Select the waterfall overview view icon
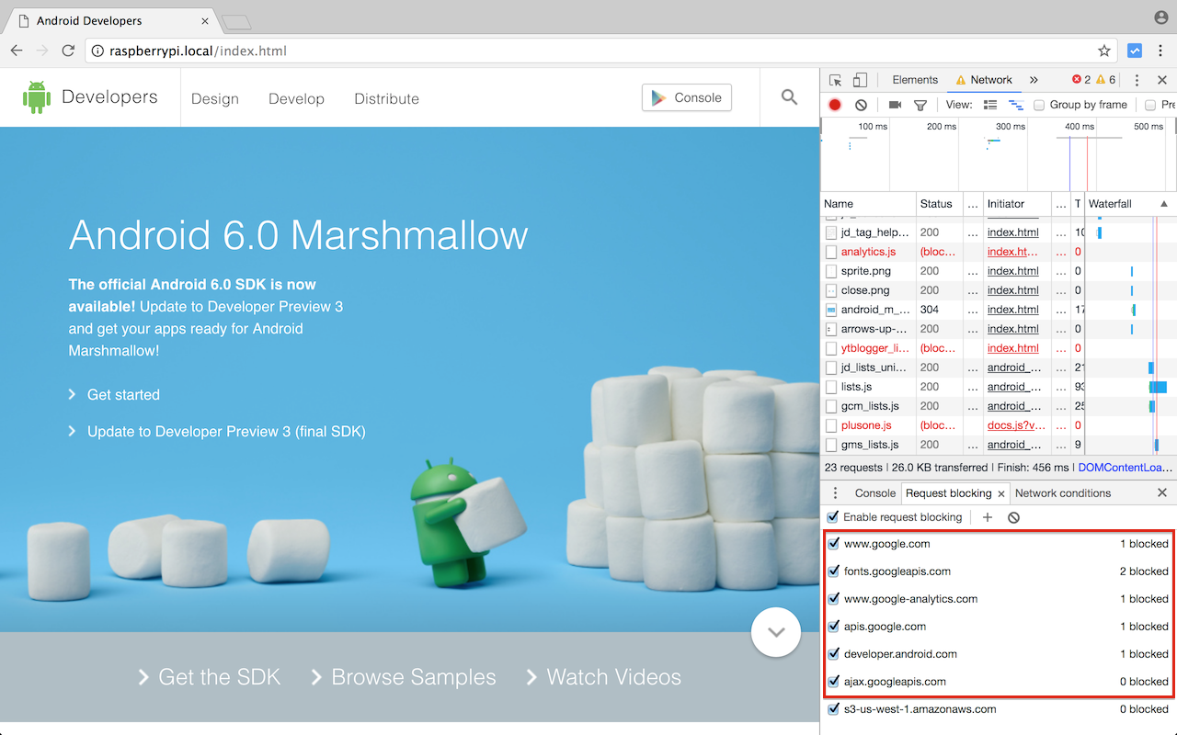 pos(1016,105)
